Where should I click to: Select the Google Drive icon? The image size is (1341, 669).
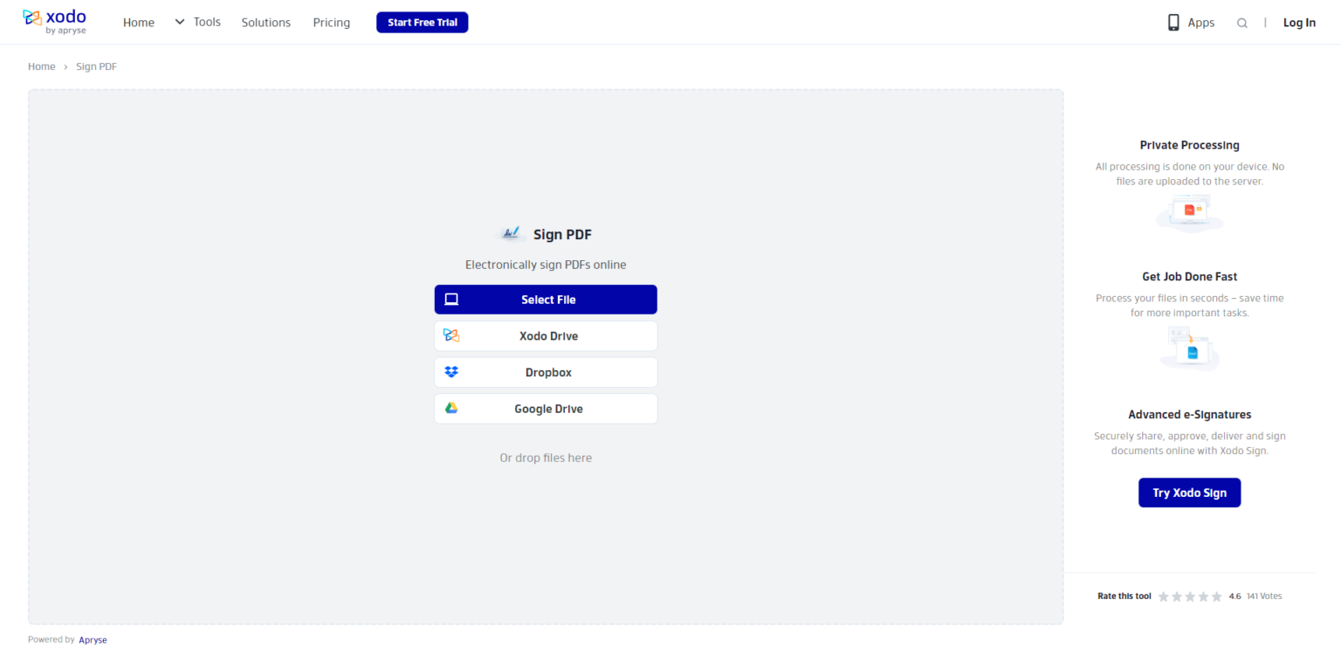pos(451,408)
